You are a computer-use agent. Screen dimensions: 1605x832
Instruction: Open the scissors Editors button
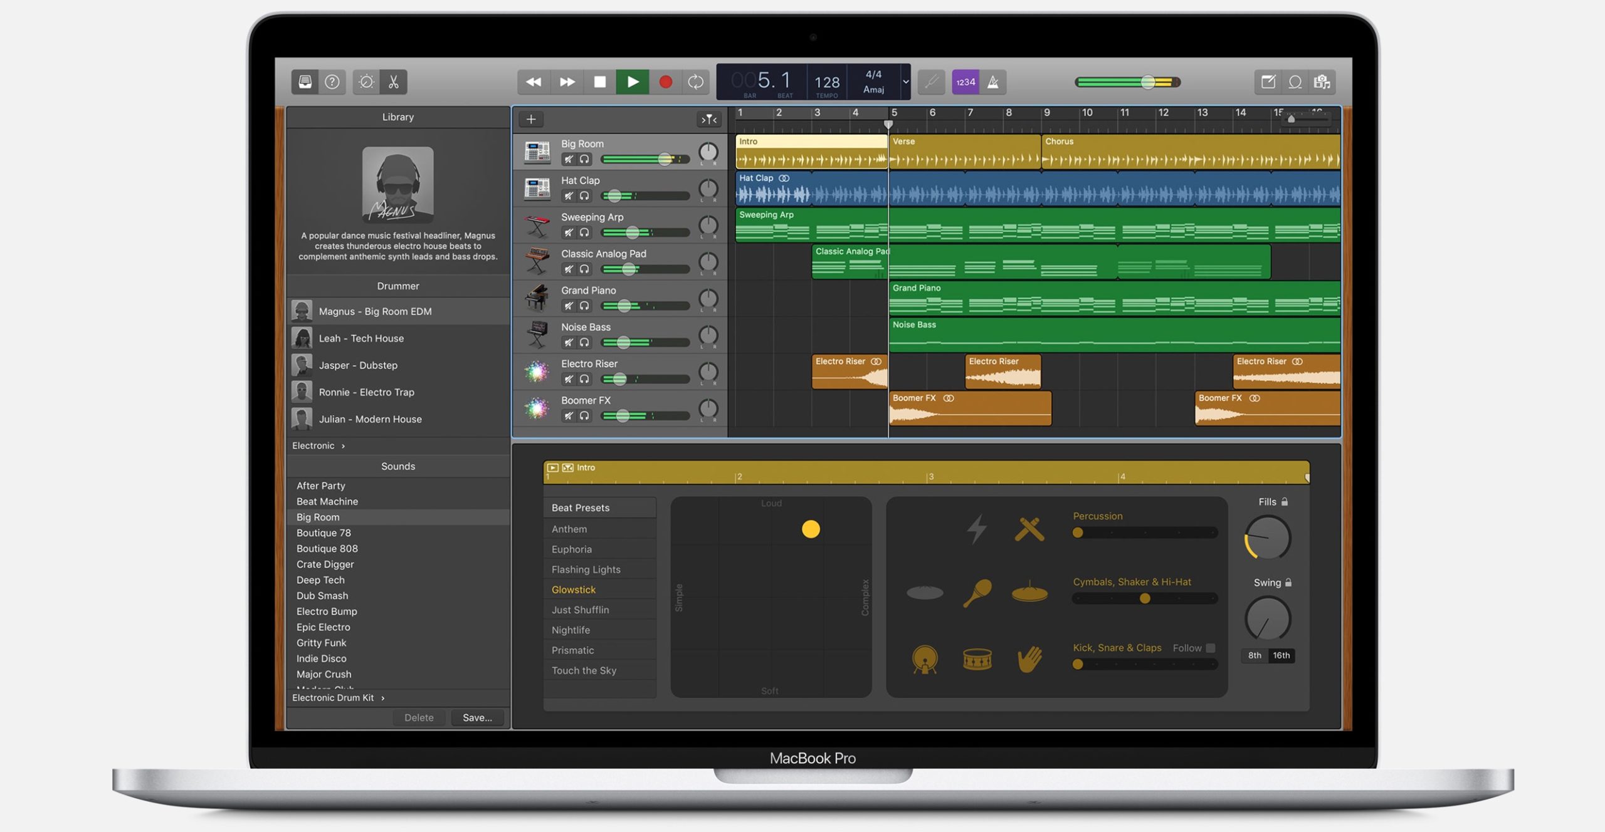click(394, 82)
